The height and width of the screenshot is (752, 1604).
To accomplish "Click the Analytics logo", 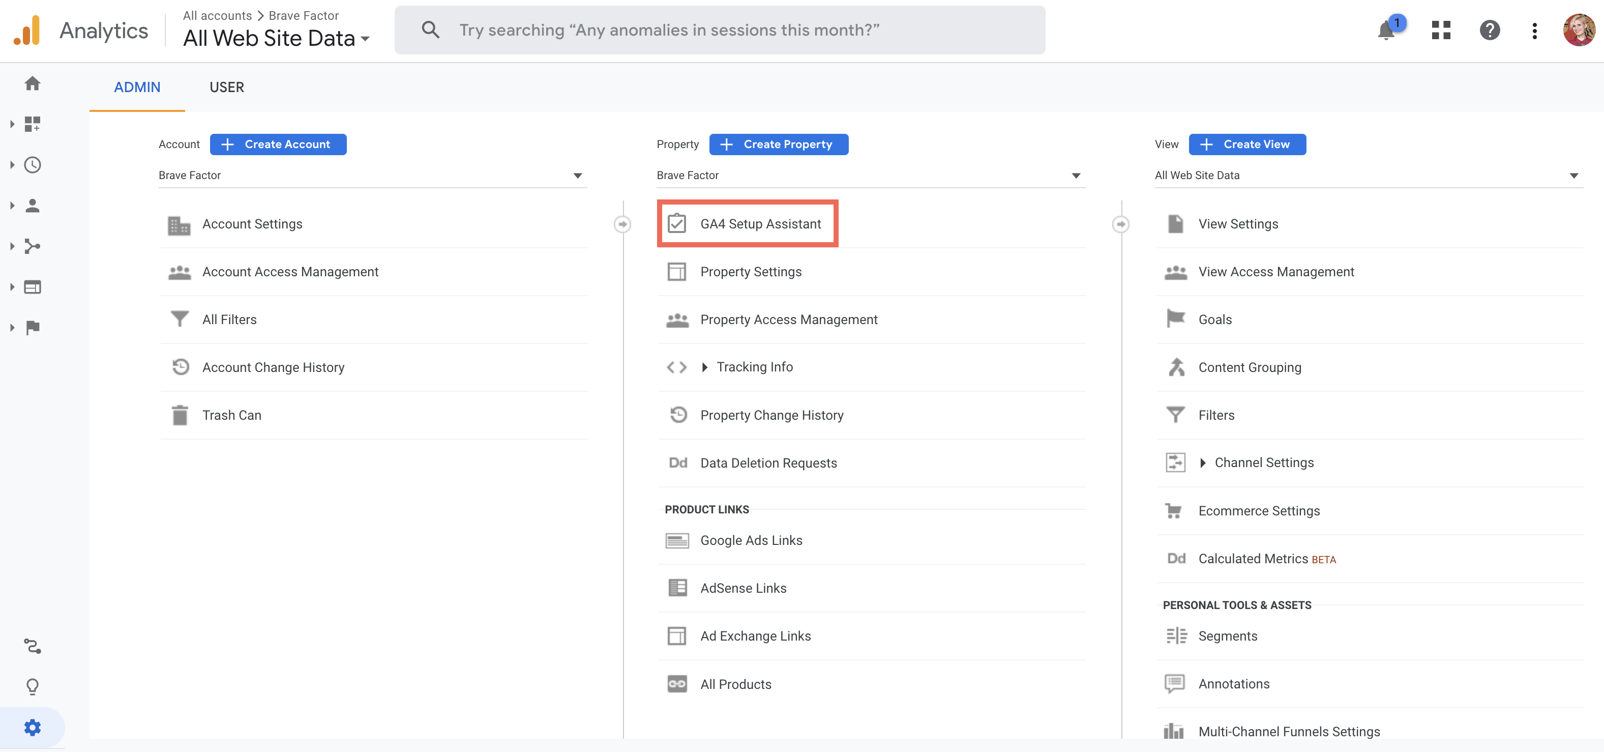I will pyautogui.click(x=27, y=30).
